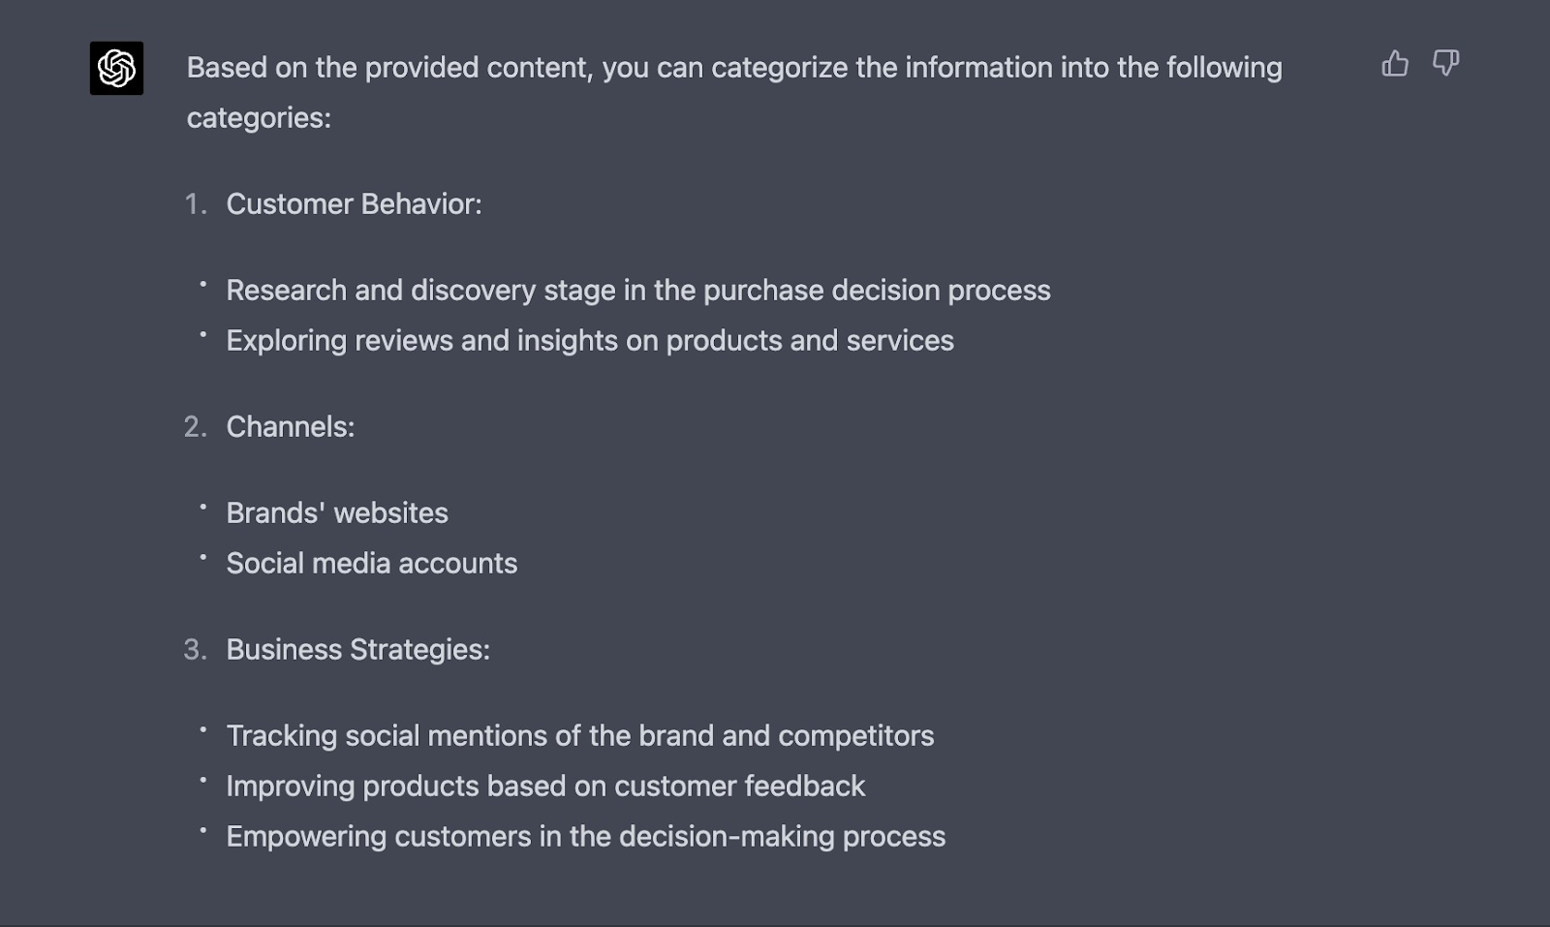1550x927 pixels.
Task: Click the list number '2.' marker
Action: pyautogui.click(x=196, y=427)
